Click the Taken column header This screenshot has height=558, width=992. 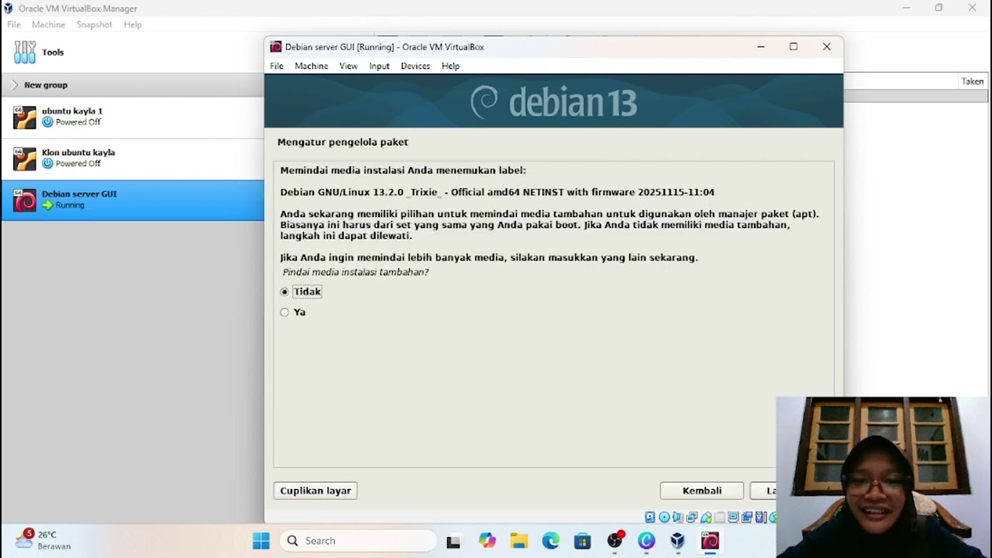coord(973,81)
